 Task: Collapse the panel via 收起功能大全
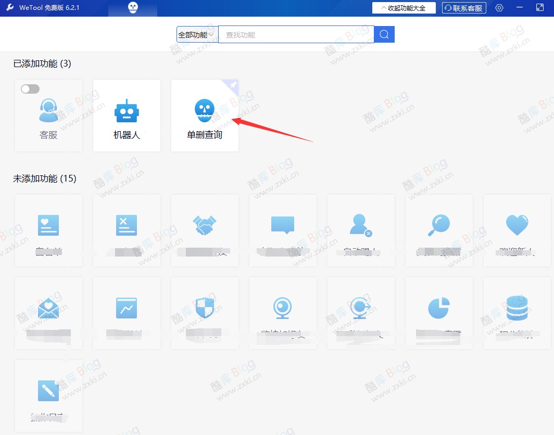pyautogui.click(x=404, y=7)
